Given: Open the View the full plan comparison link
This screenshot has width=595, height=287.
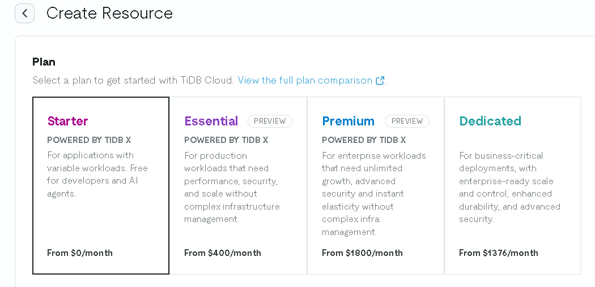Looking at the screenshot, I should (x=305, y=80).
